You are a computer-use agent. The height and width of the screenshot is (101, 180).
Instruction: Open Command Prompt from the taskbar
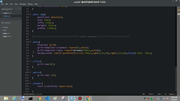point(31,98)
